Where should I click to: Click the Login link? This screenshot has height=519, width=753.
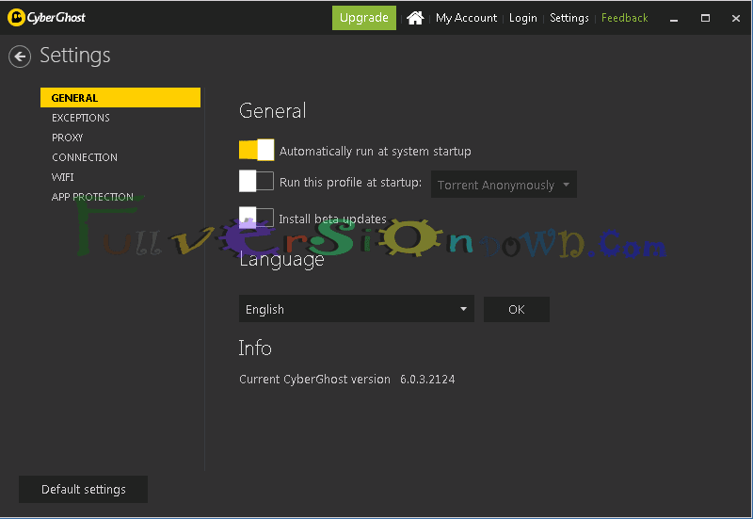(x=523, y=18)
